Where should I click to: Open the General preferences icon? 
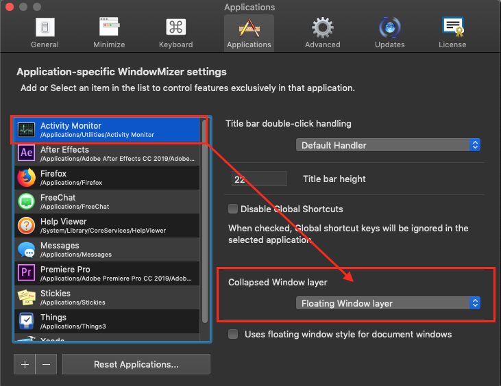(45, 27)
